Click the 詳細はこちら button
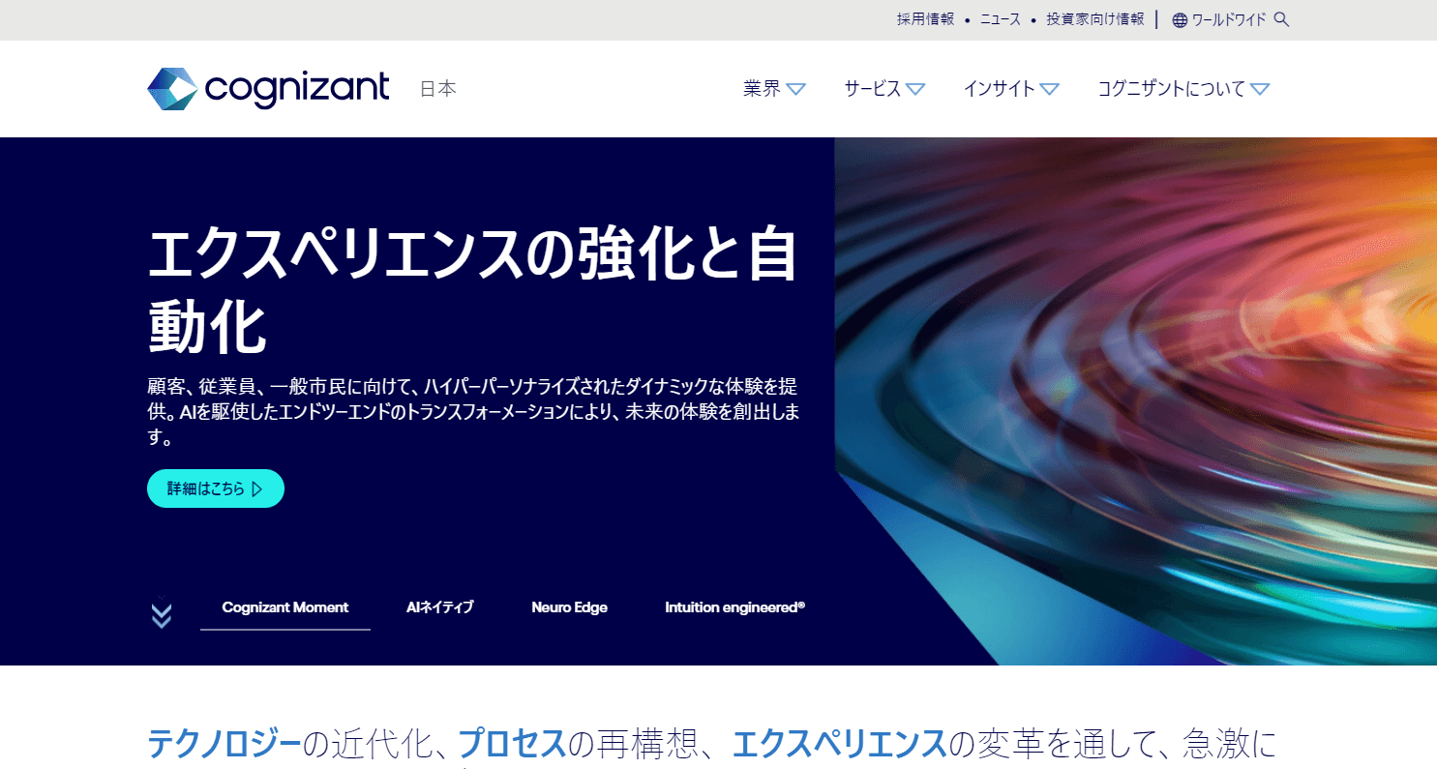Image resolution: width=1437 pixels, height=769 pixels. [x=215, y=488]
